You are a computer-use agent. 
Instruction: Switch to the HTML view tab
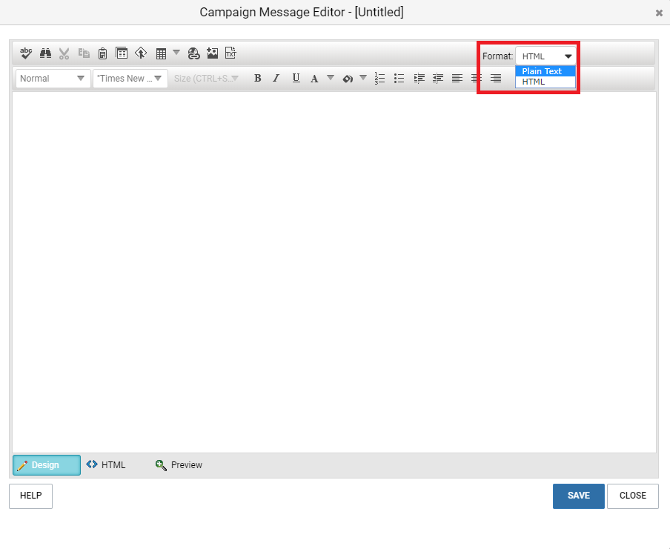106,465
